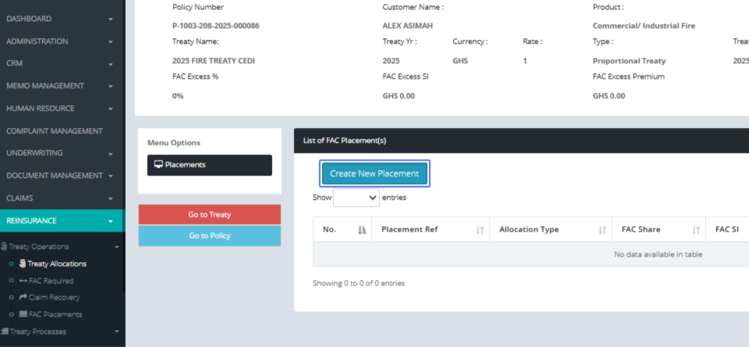Sort by Placement Ref column arrows

479,230
